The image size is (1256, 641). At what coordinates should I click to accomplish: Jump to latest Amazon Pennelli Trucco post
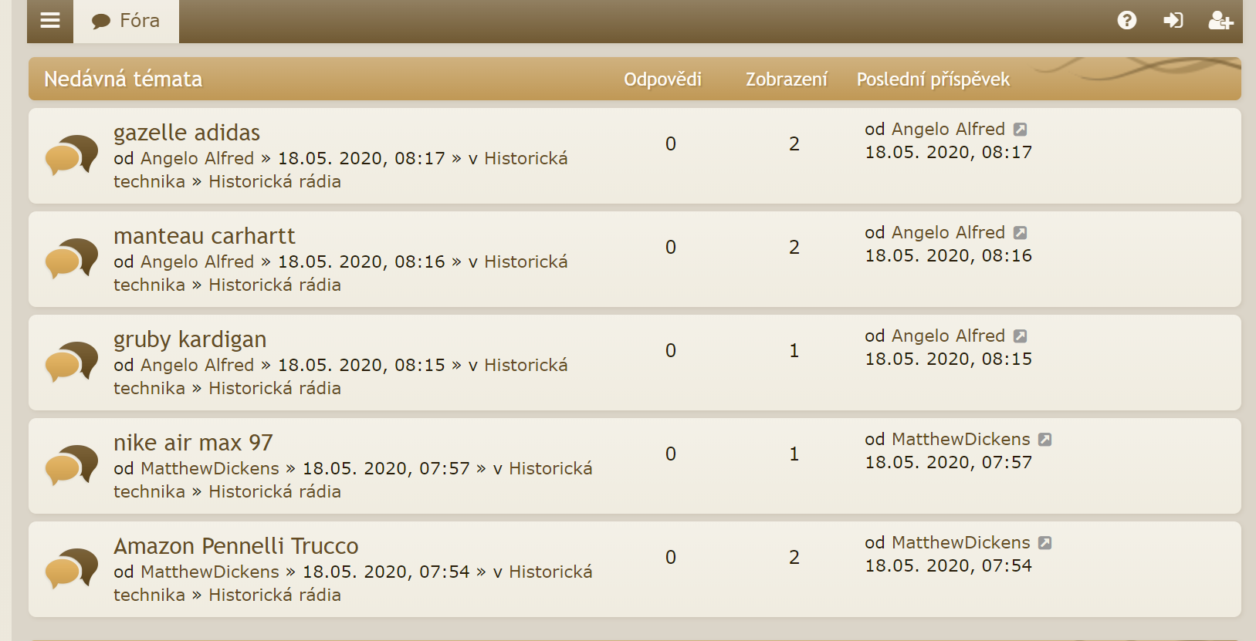click(1044, 543)
